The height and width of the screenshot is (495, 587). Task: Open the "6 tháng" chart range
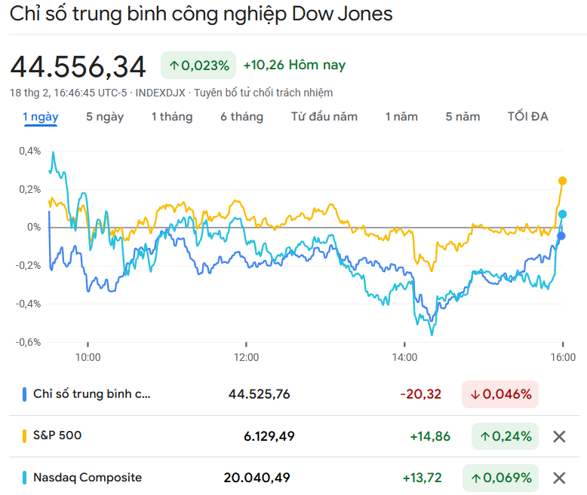[x=242, y=117]
